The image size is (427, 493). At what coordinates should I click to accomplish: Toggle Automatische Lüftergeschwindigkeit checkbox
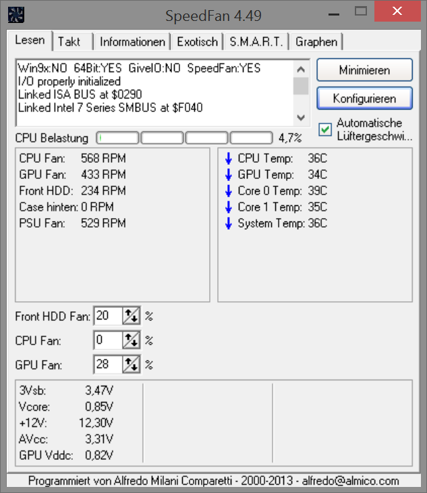click(x=325, y=130)
